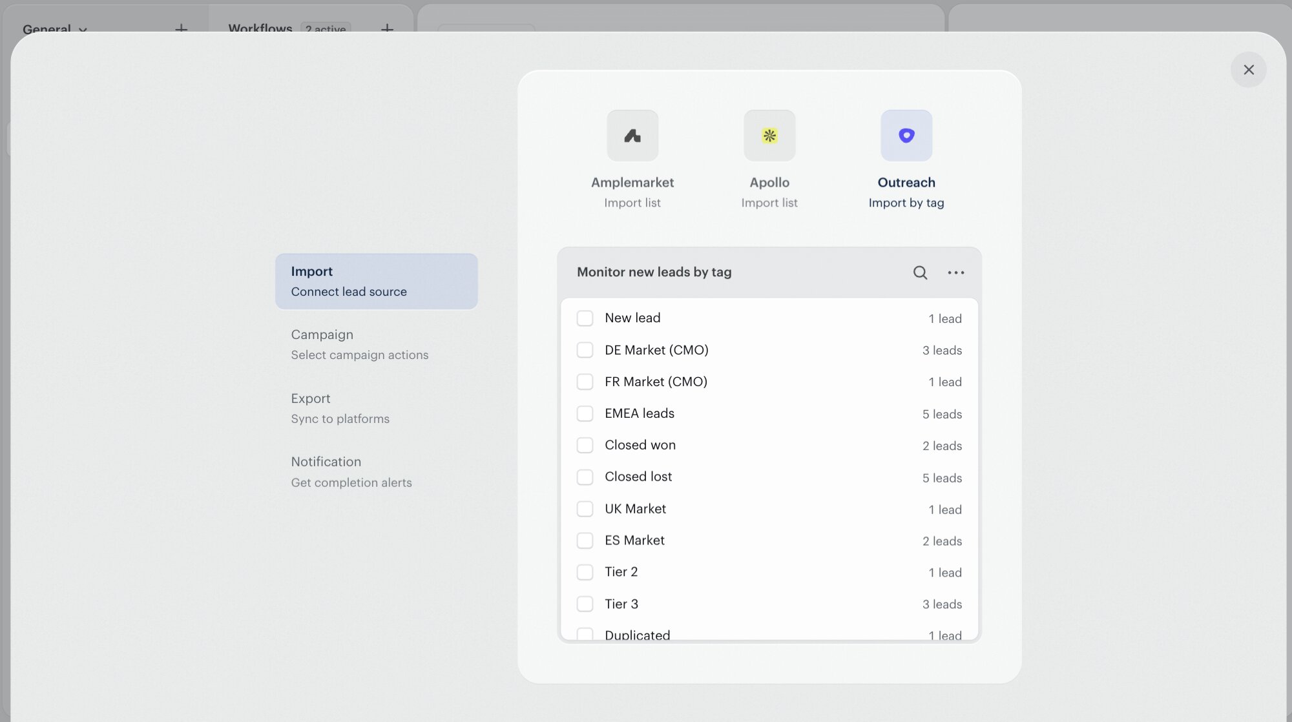This screenshot has width=1292, height=722.
Task: Click the 'New lead' tag name
Action: [632, 318]
